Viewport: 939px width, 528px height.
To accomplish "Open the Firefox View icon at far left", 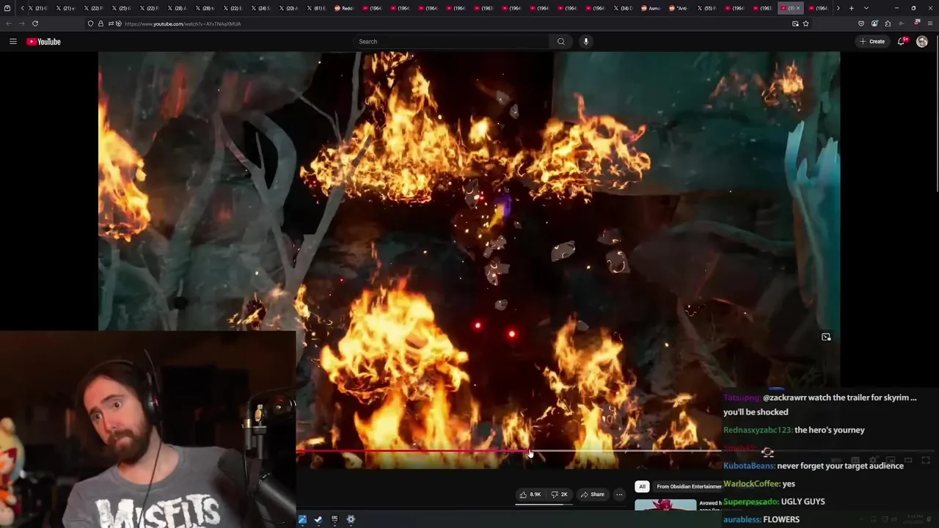I will (7, 8).
